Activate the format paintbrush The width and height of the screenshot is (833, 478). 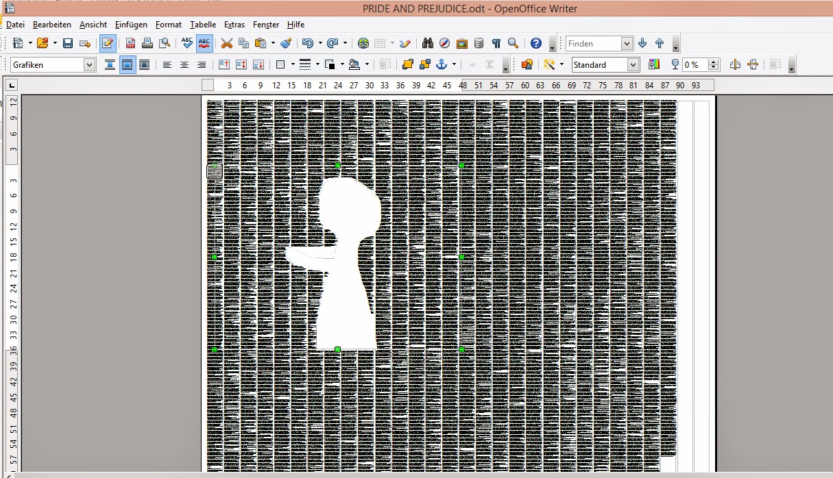click(287, 43)
